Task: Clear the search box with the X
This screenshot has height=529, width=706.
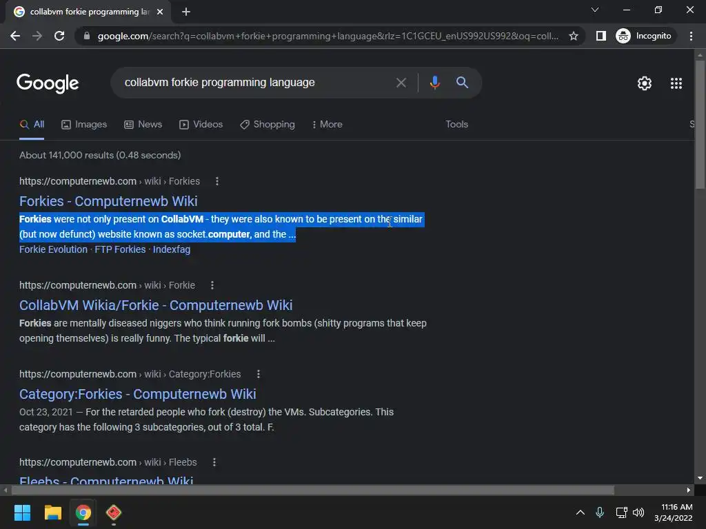Action: (401, 83)
